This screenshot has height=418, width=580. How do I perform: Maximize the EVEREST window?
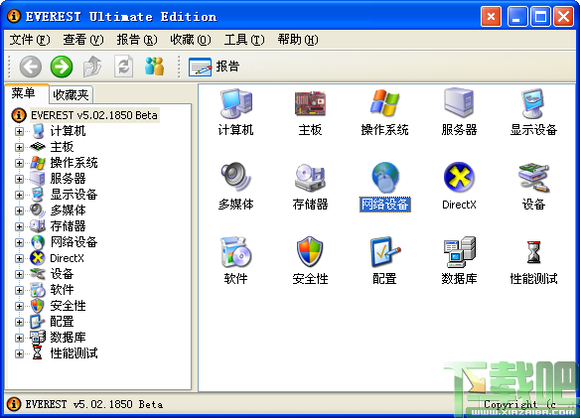pos(541,17)
